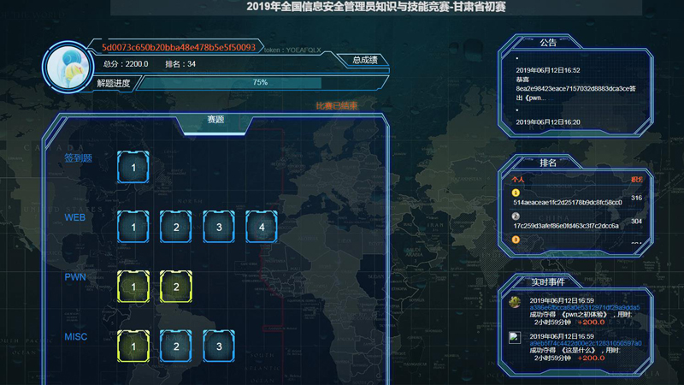The image size is (684, 385).
Task: Open WEB challenge 2 tile
Action: [x=176, y=227]
